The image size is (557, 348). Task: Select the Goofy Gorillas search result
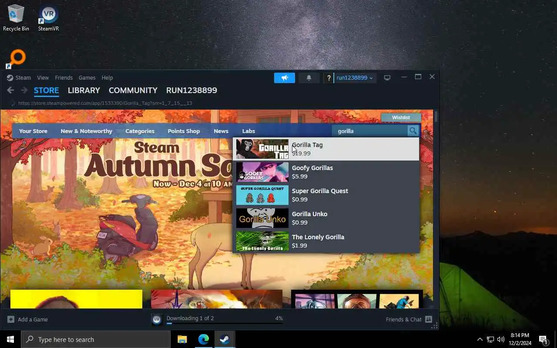click(x=326, y=172)
